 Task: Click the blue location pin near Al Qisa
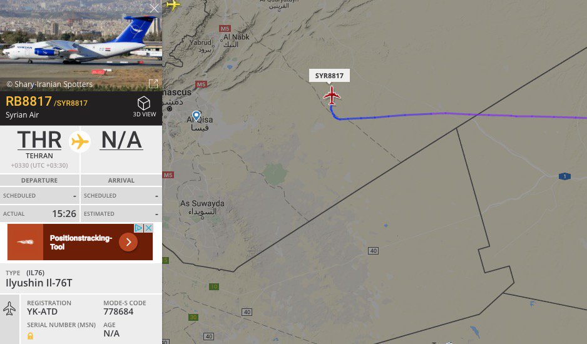pyautogui.click(x=196, y=116)
